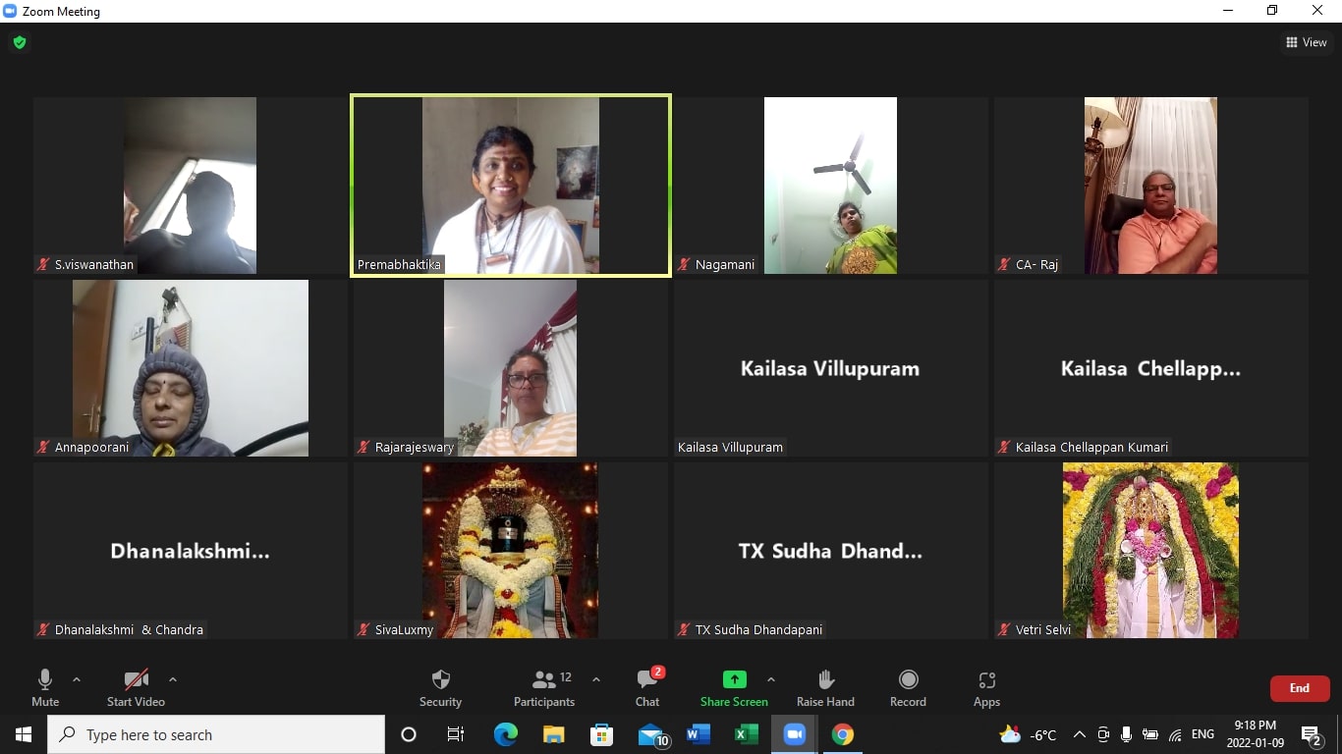Expand video options arrow beside Start Video
The width and height of the screenshot is (1342, 754).
point(173,679)
